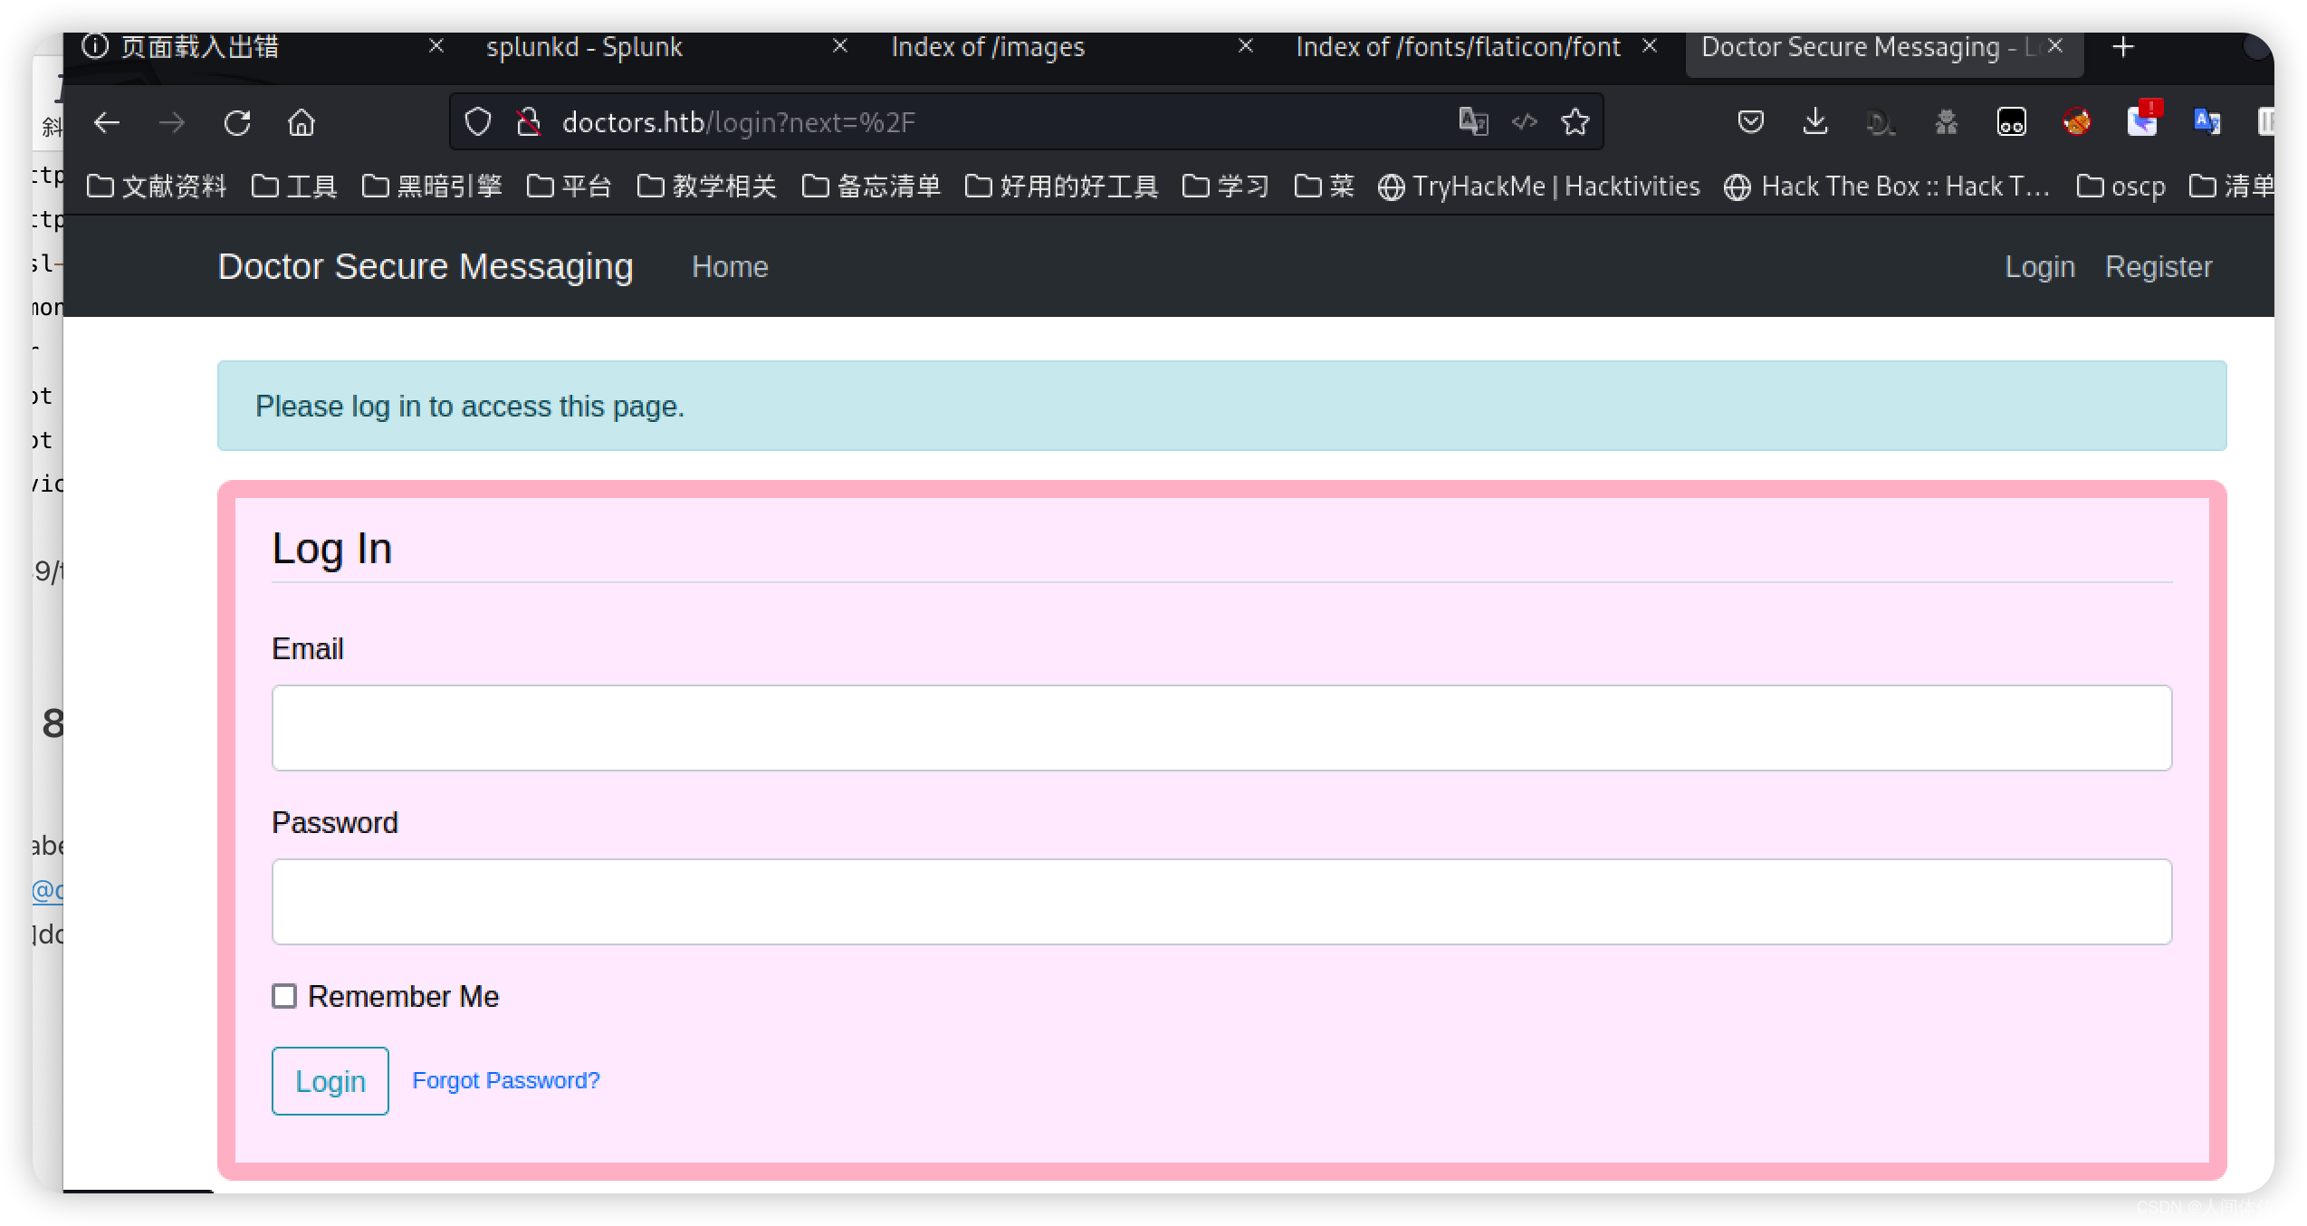Click the Forgot Password? link
The image size is (2307, 1226).
click(x=505, y=1079)
